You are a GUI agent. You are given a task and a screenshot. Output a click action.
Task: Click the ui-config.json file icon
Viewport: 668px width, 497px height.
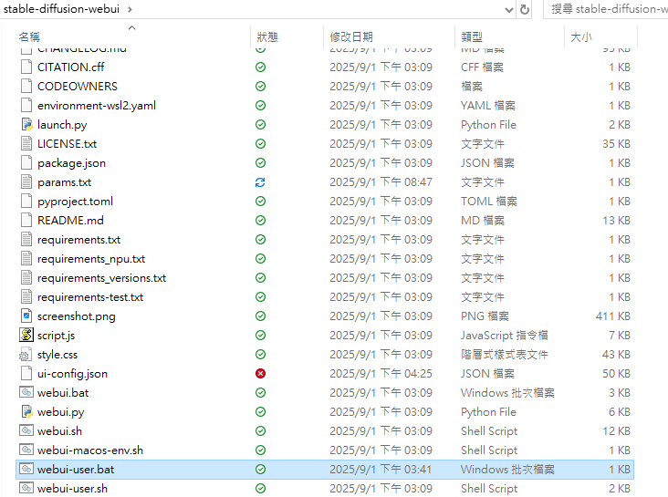[x=26, y=374]
